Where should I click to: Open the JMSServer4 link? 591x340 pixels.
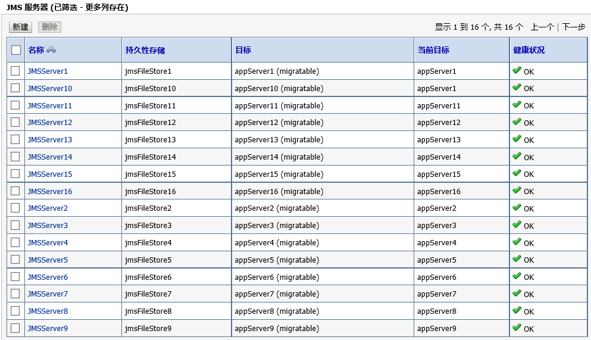48,243
